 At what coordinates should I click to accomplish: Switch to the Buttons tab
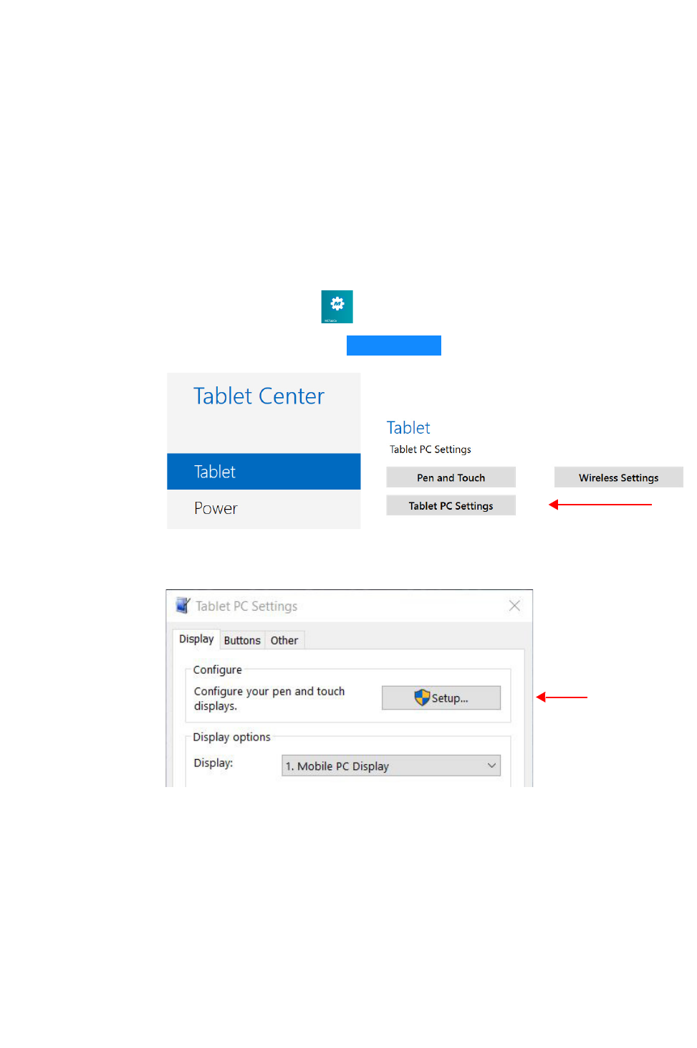point(242,640)
